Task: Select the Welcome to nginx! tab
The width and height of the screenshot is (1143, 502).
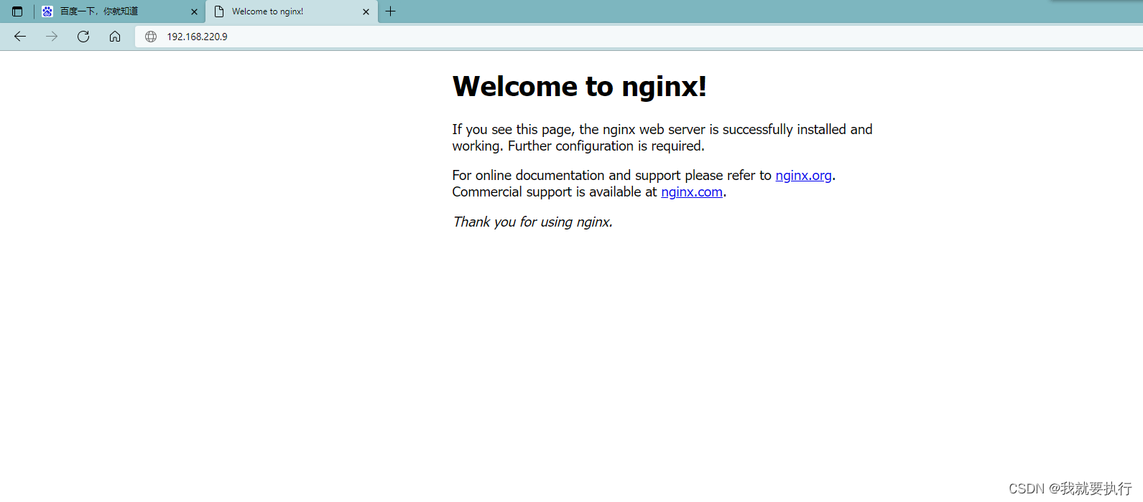Action: (x=292, y=11)
